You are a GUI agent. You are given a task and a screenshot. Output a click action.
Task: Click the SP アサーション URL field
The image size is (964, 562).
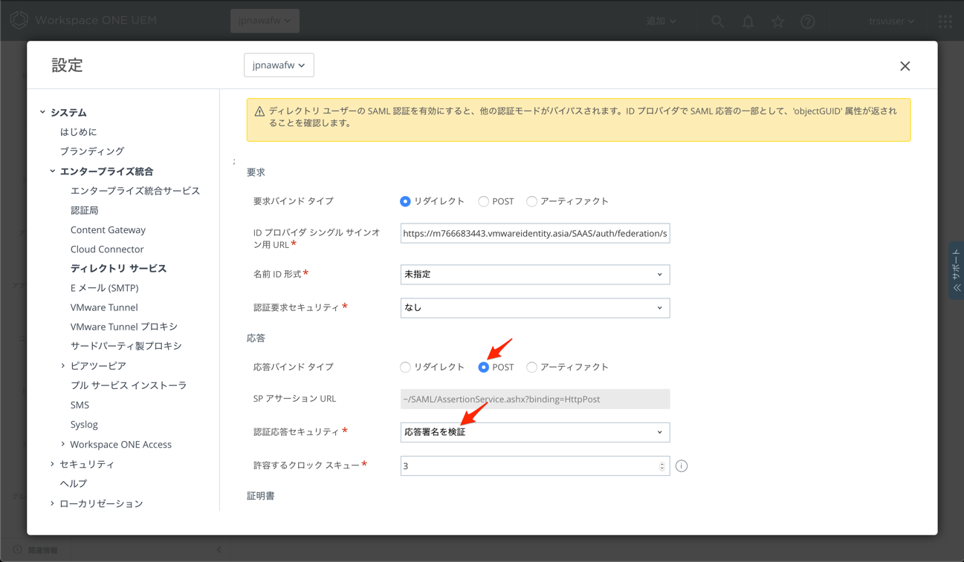tap(535, 399)
